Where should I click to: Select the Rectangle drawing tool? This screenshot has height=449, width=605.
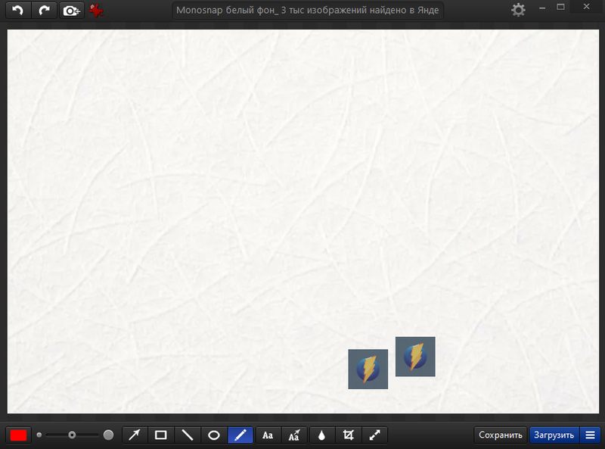coord(161,435)
